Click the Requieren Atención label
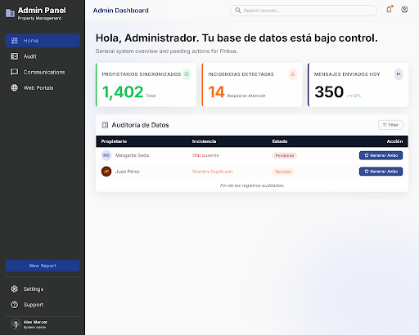This screenshot has width=419, height=335. tap(246, 96)
